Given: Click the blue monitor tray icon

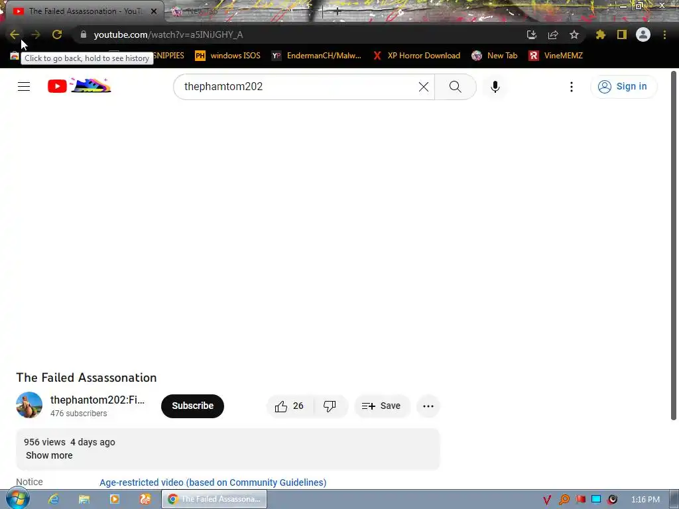Looking at the screenshot, I should pyautogui.click(x=596, y=500).
